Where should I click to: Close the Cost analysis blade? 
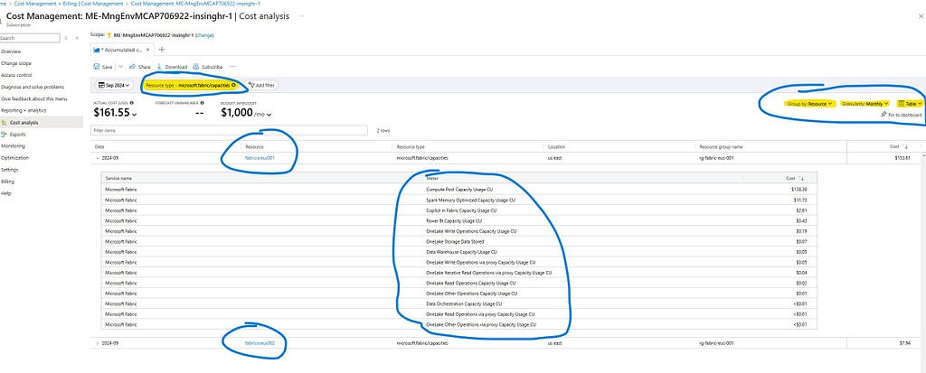[x=921, y=16]
